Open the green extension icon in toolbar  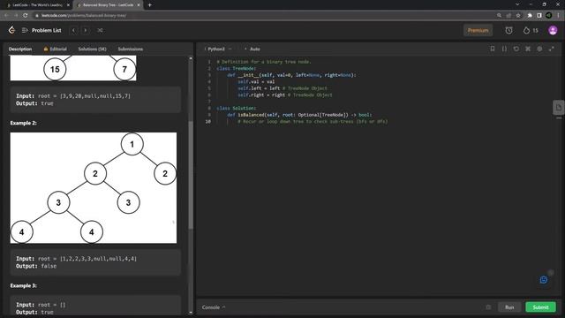click(548, 16)
